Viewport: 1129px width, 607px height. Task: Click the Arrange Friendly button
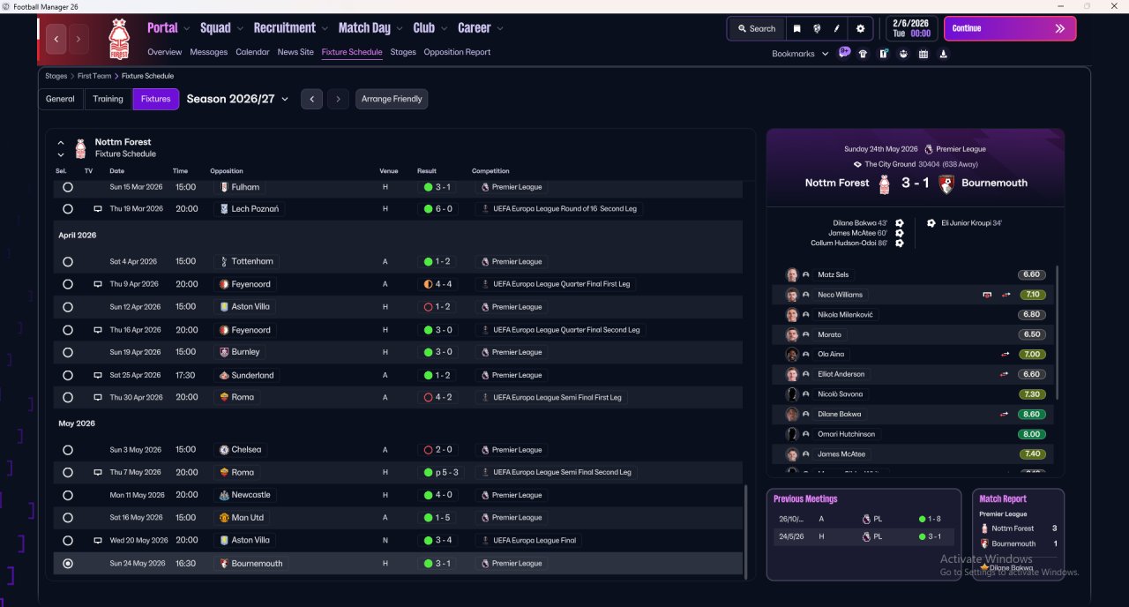pyautogui.click(x=392, y=99)
